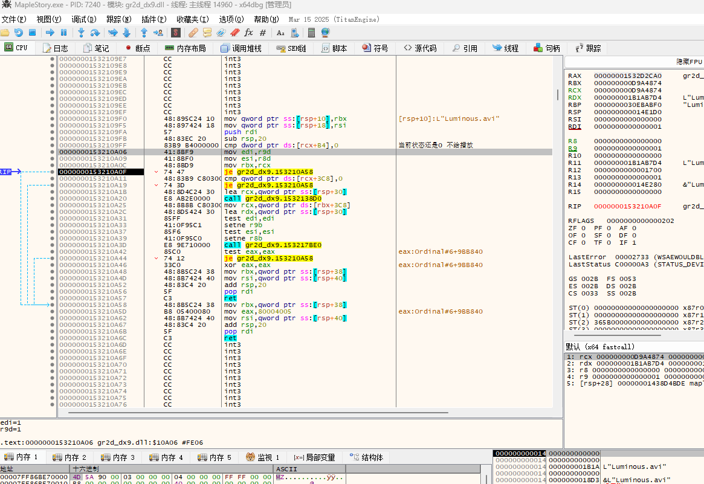Viewport: 704px width, 484px height.
Task: Click the 隐藏FPU button
Action: tap(689, 62)
